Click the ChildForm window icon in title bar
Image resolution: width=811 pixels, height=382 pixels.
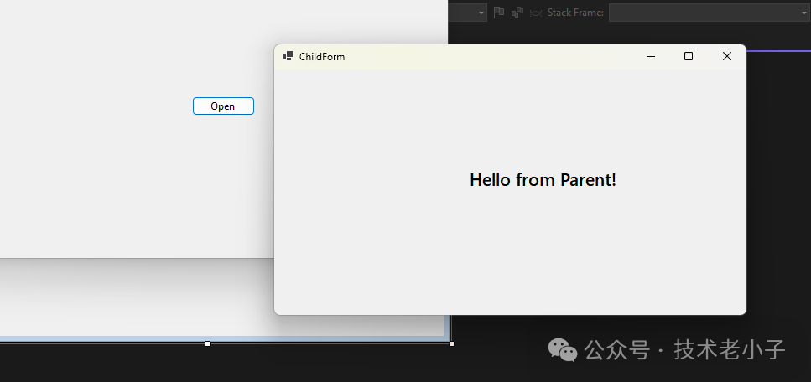point(288,56)
